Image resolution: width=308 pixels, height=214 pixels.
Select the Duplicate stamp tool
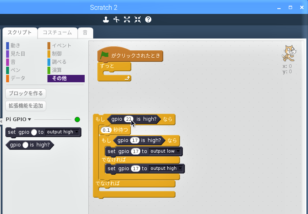pyautogui.click(x=106, y=20)
